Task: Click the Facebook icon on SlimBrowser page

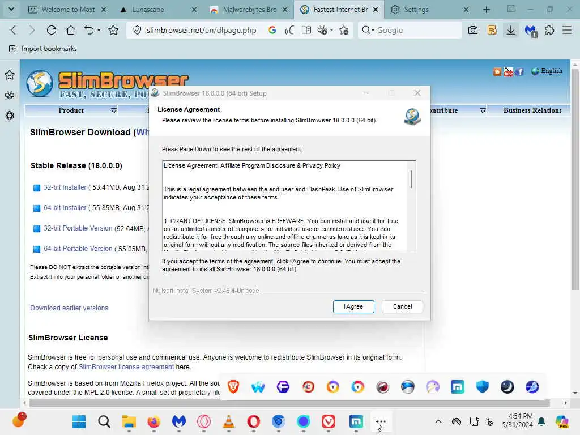Action: 520,71
